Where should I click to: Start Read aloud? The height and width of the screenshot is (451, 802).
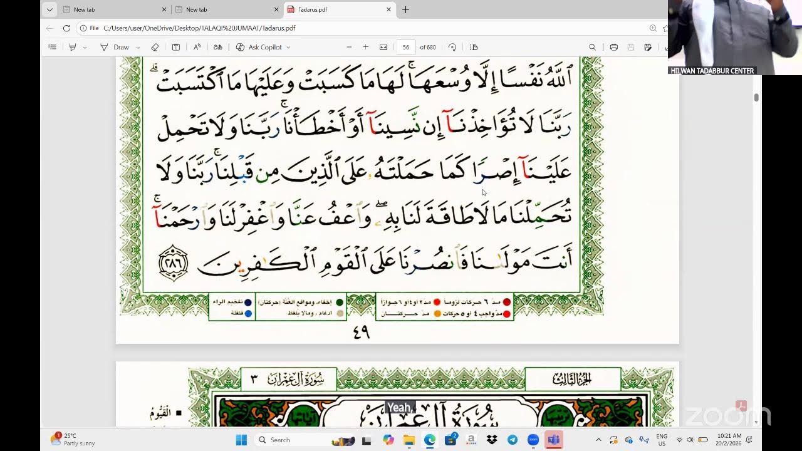tap(197, 47)
